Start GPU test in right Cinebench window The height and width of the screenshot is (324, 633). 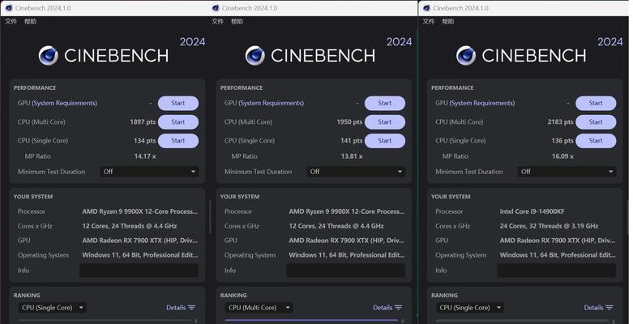coord(596,104)
